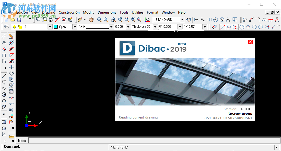This screenshot has height=151, width=281.
Task: Restore the inner document window
Action: pos(272,12)
